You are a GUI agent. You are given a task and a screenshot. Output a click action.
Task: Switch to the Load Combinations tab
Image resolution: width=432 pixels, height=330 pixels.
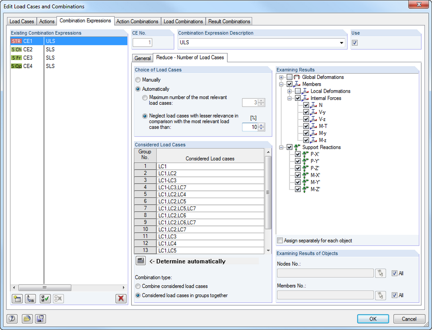(183, 22)
